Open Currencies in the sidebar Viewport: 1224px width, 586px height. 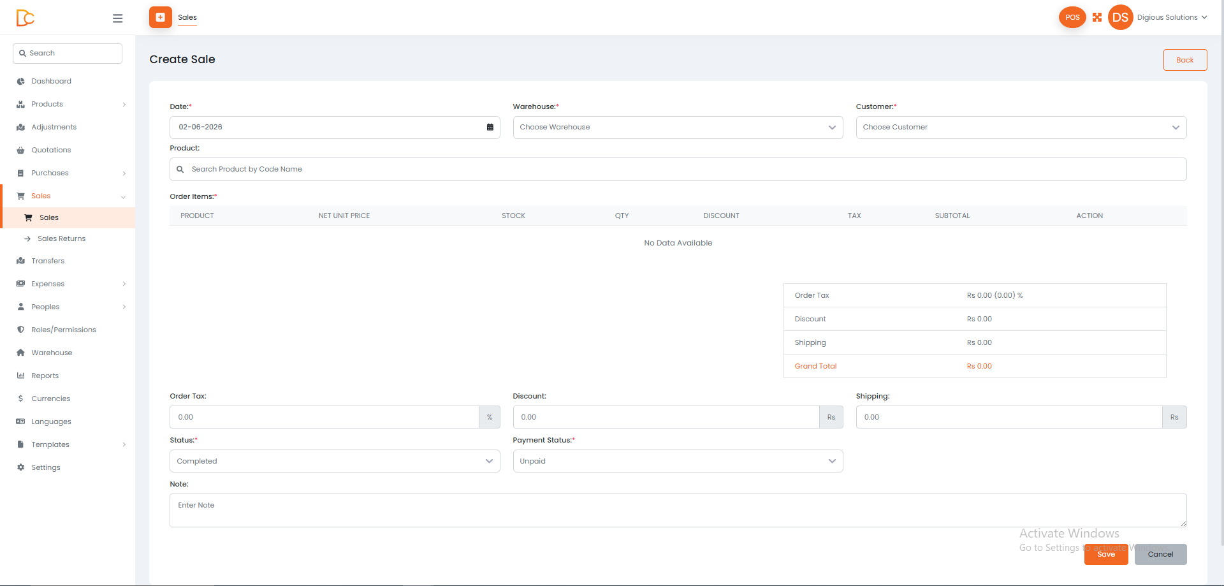pyautogui.click(x=50, y=399)
